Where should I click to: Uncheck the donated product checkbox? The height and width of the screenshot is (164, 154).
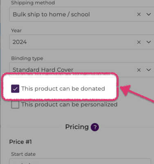coord(15,89)
